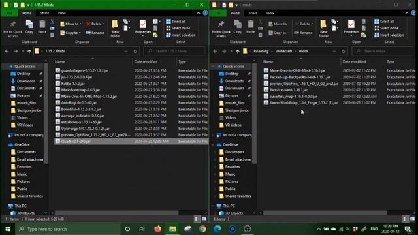Click Rename in left window ribbon
Viewport: 418px width, 235px height.
95,33
